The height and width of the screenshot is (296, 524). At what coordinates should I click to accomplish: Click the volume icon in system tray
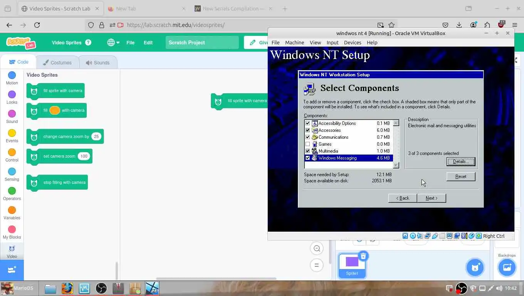coord(499,288)
